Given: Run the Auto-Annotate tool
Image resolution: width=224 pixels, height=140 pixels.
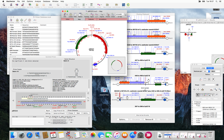Looking at the screenshot, I should tap(116, 5).
